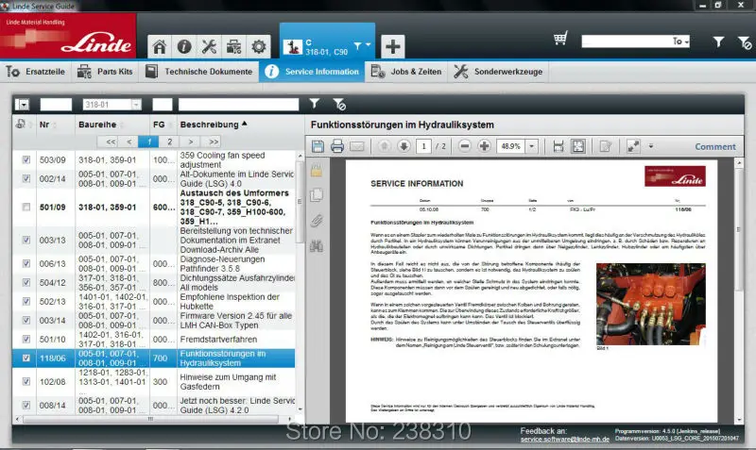Sort by the Nr column

(x=44, y=125)
